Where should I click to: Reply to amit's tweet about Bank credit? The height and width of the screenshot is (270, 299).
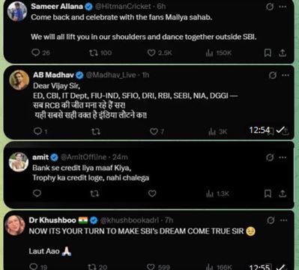coord(37,193)
